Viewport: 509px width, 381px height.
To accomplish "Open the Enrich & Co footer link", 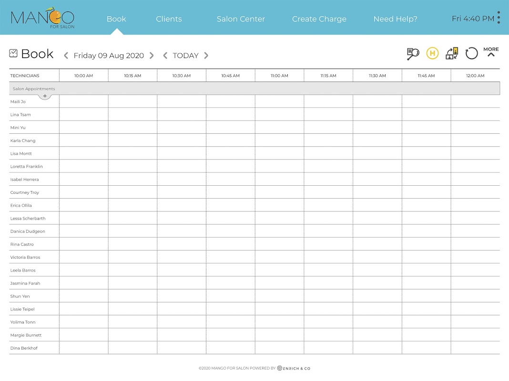I will click(294, 368).
